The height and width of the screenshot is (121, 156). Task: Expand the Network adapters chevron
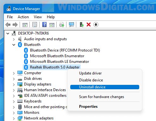click(14, 118)
